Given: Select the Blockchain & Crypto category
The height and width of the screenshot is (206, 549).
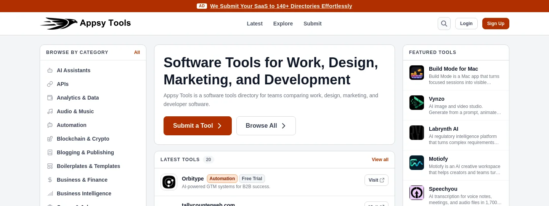Looking at the screenshot, I should [x=83, y=139].
